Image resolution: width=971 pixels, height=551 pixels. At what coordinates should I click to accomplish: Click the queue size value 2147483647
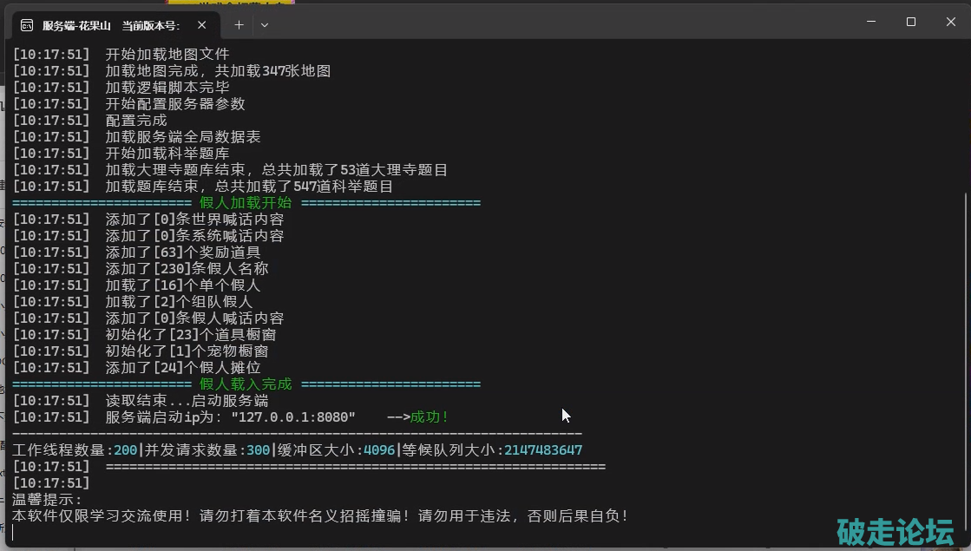pyautogui.click(x=543, y=450)
